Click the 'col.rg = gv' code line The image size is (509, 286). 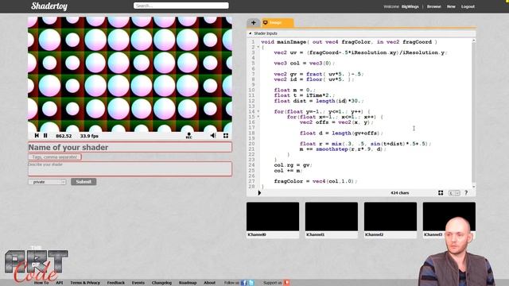(293, 165)
